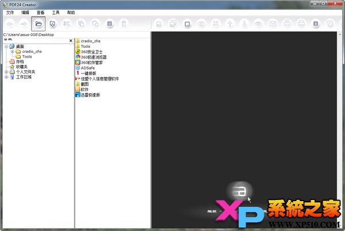Click the save all documents icon
This screenshot has width=345, height=231.
pyautogui.click(x=173, y=24)
